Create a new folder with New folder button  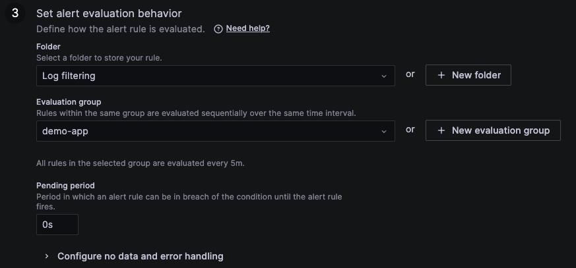468,75
